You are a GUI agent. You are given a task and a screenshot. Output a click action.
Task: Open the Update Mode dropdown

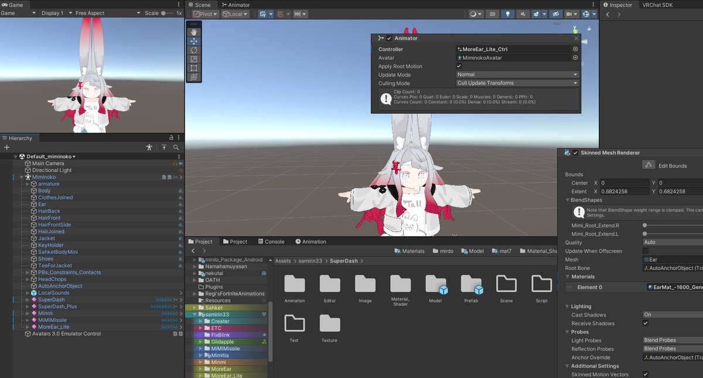pyautogui.click(x=517, y=74)
